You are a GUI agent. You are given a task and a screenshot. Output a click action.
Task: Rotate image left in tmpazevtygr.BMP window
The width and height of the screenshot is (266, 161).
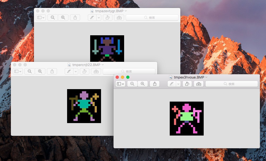(108, 18)
